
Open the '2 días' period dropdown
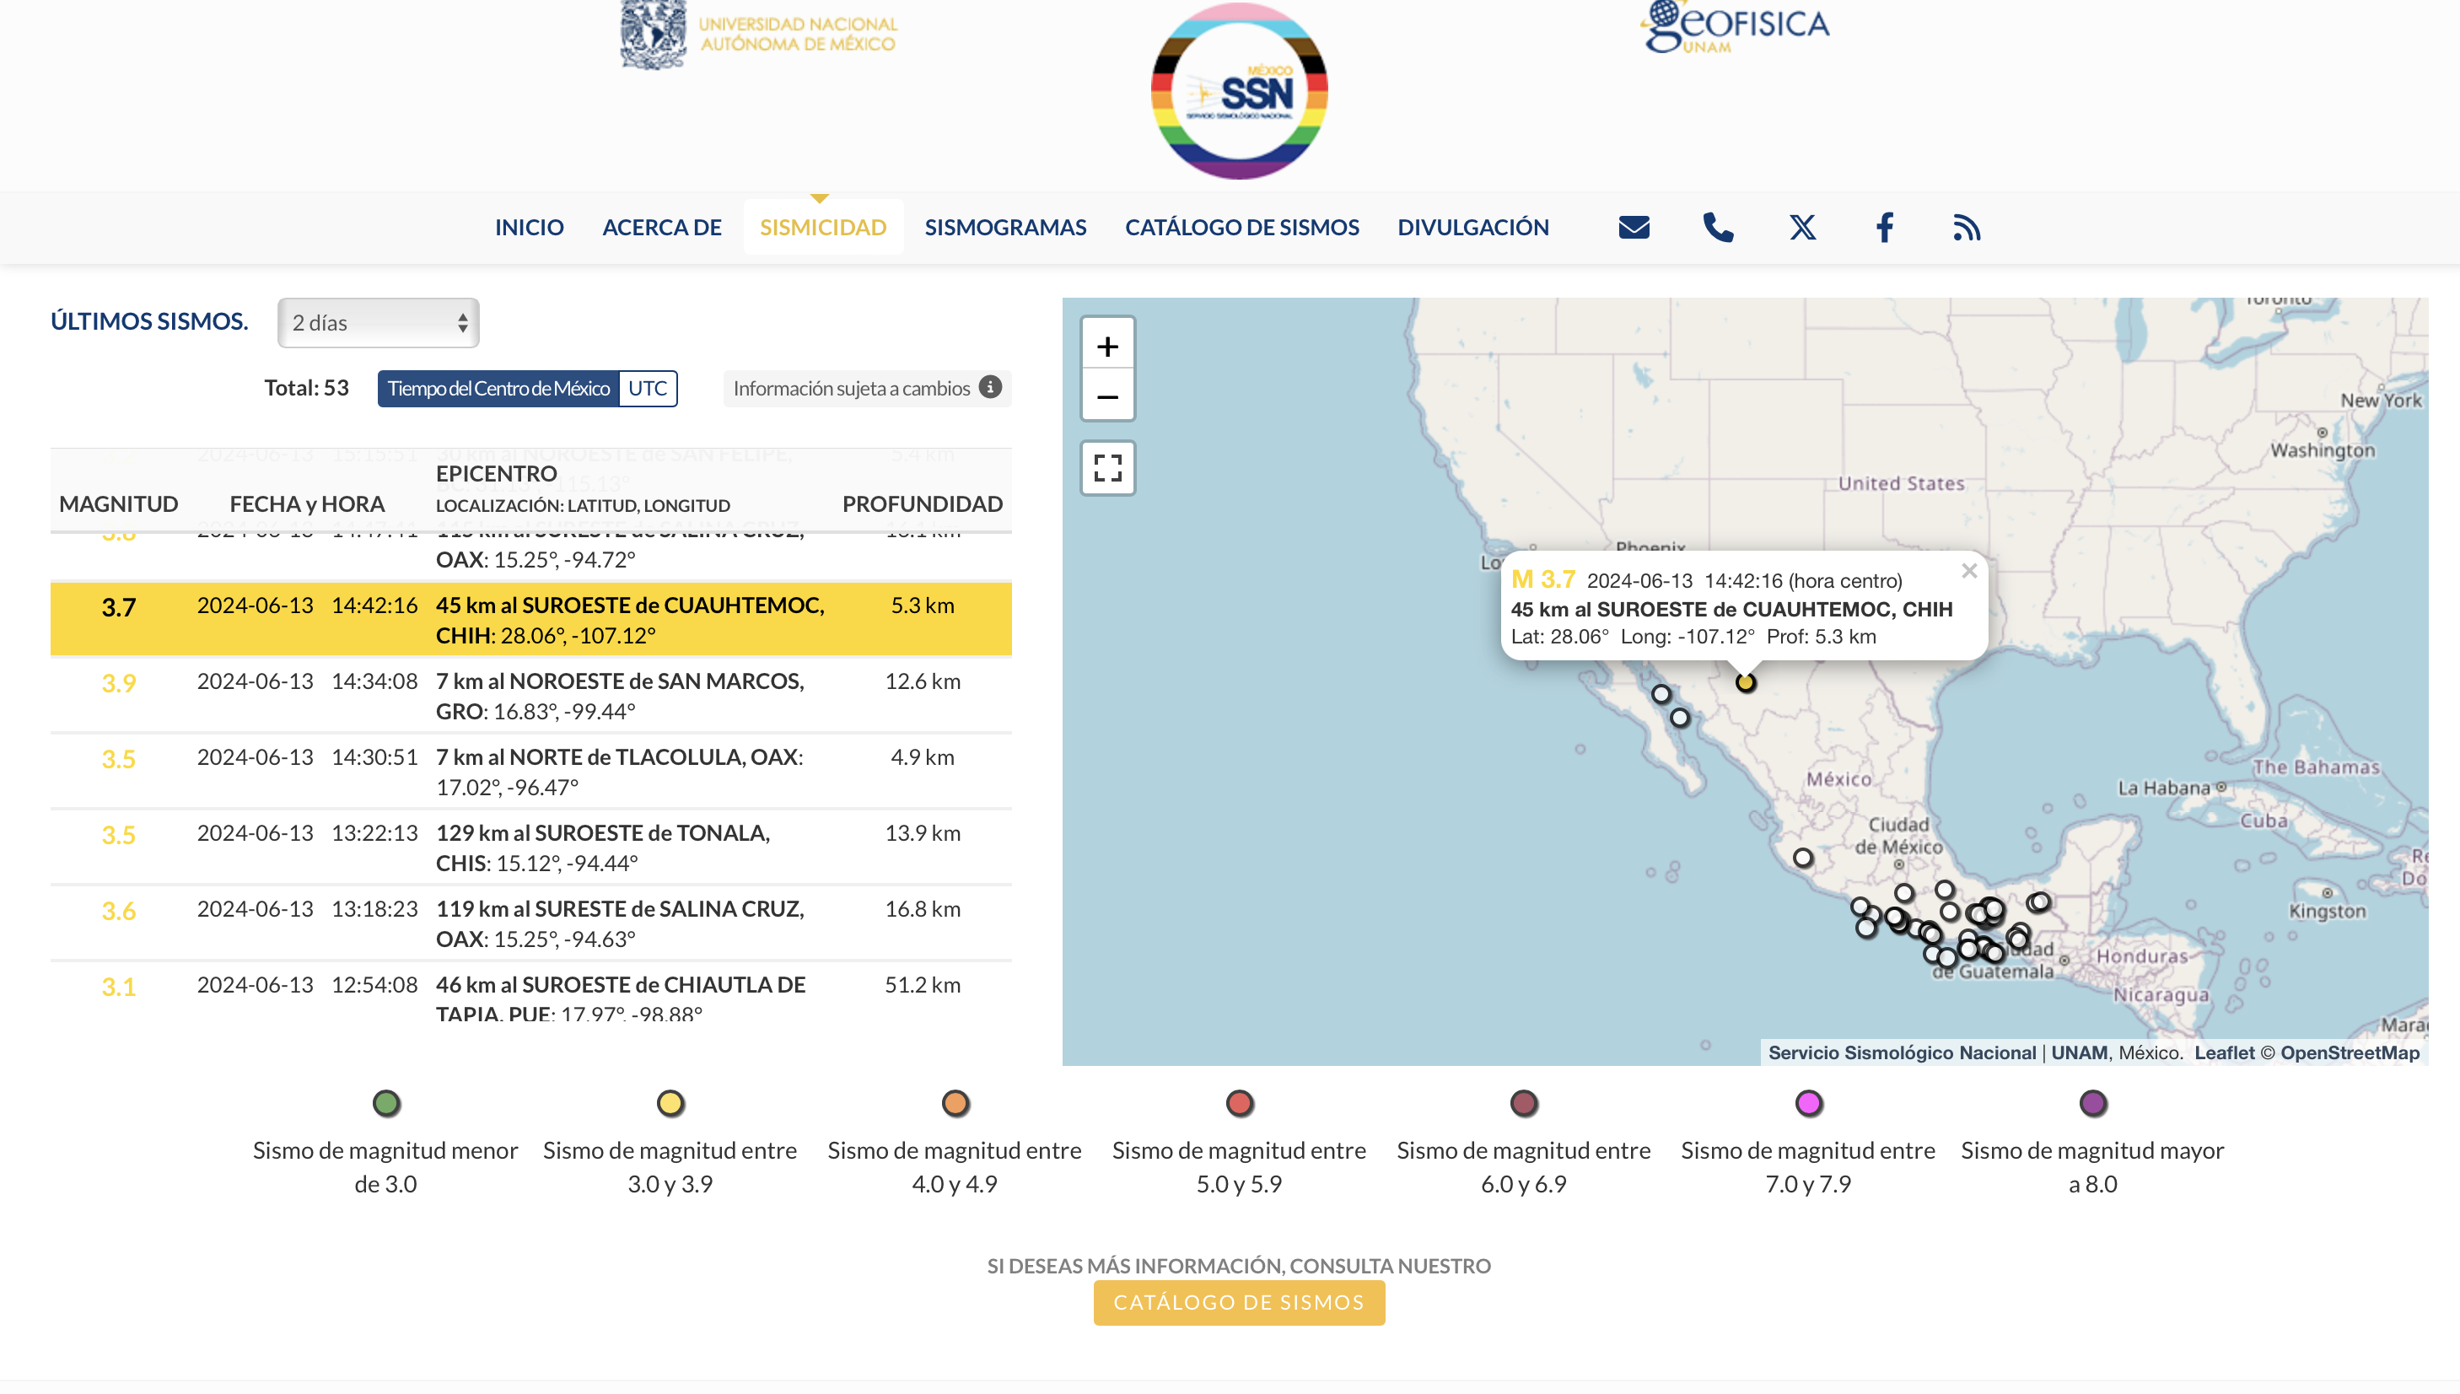click(x=378, y=323)
